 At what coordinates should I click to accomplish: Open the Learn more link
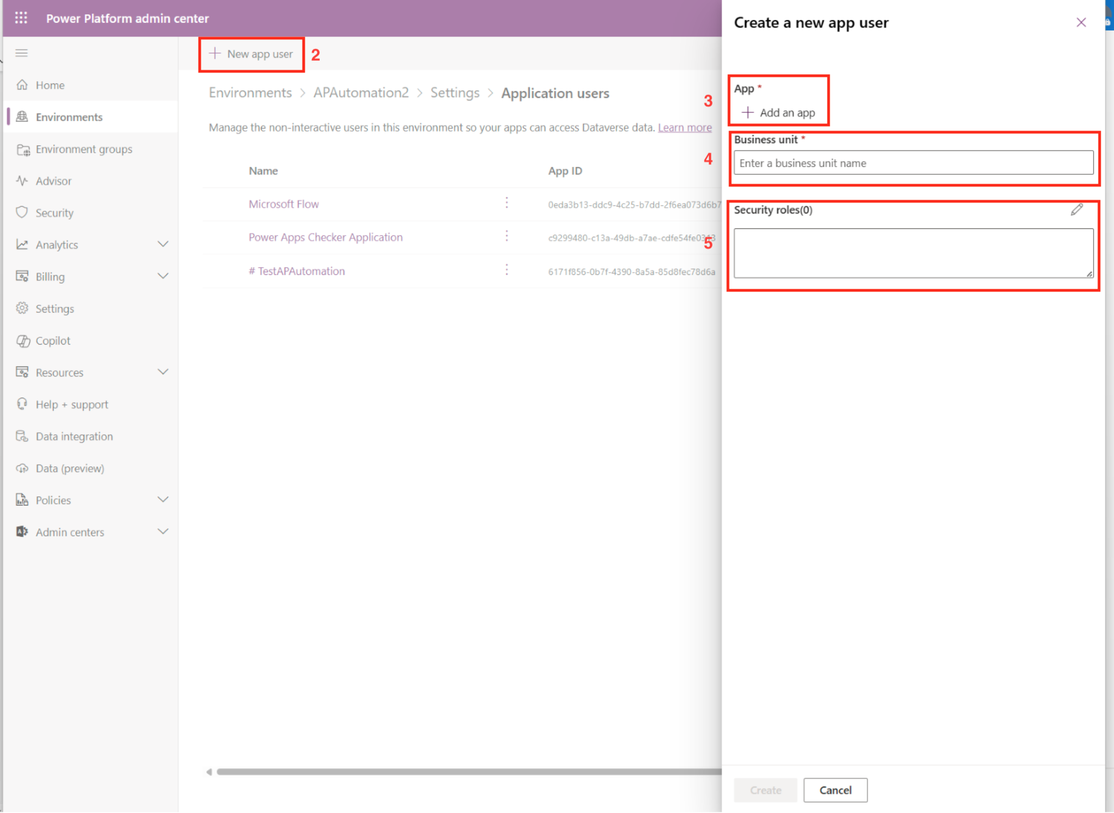(684, 127)
